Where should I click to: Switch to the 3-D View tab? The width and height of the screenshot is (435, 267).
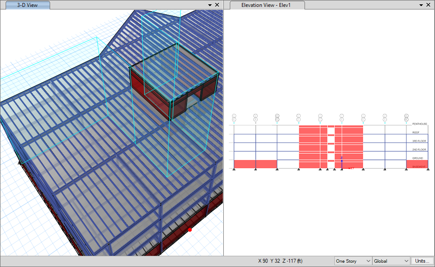tap(26, 5)
